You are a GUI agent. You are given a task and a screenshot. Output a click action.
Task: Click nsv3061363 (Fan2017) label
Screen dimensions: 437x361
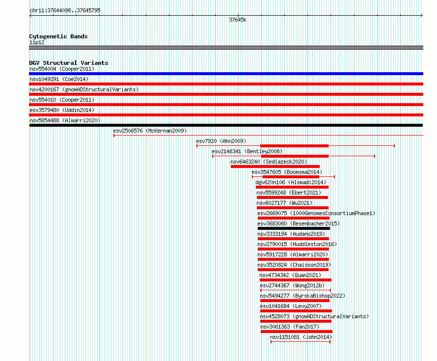tap(290, 327)
